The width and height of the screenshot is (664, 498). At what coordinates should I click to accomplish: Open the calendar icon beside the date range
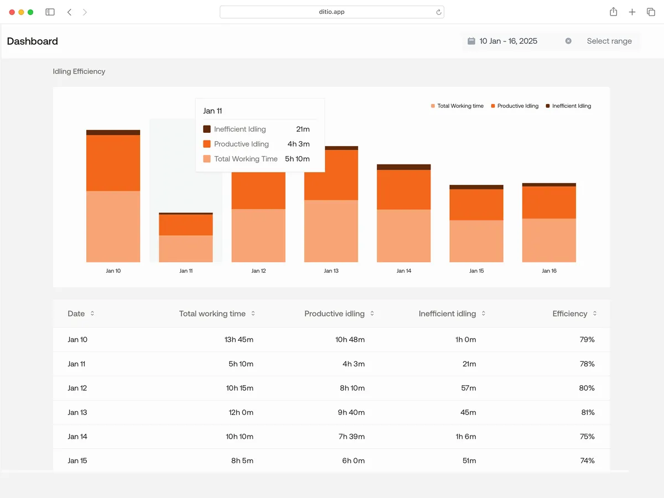[471, 40]
